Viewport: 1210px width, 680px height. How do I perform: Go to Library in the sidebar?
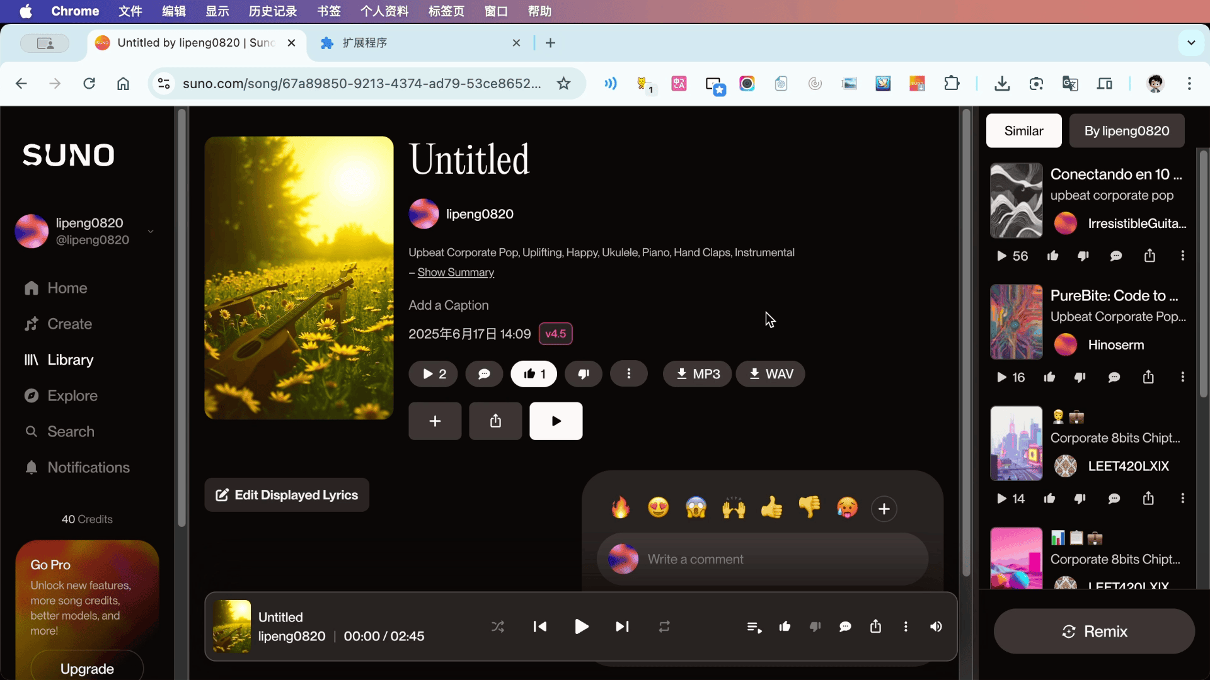tap(59, 360)
